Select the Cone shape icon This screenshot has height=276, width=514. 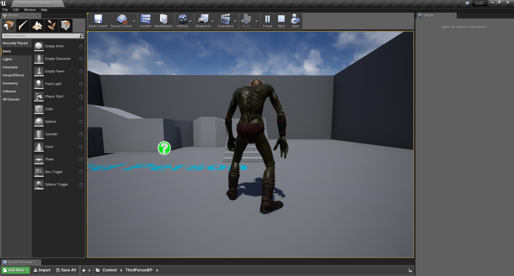(x=39, y=147)
